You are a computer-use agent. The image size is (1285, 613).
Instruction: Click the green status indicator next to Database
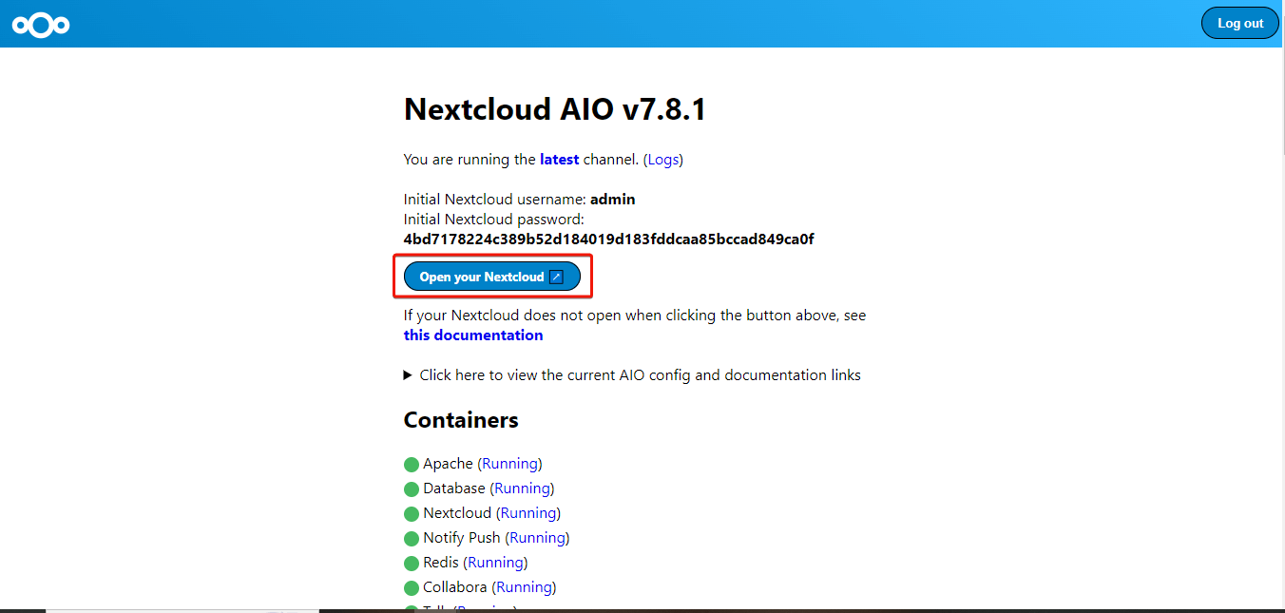[411, 488]
